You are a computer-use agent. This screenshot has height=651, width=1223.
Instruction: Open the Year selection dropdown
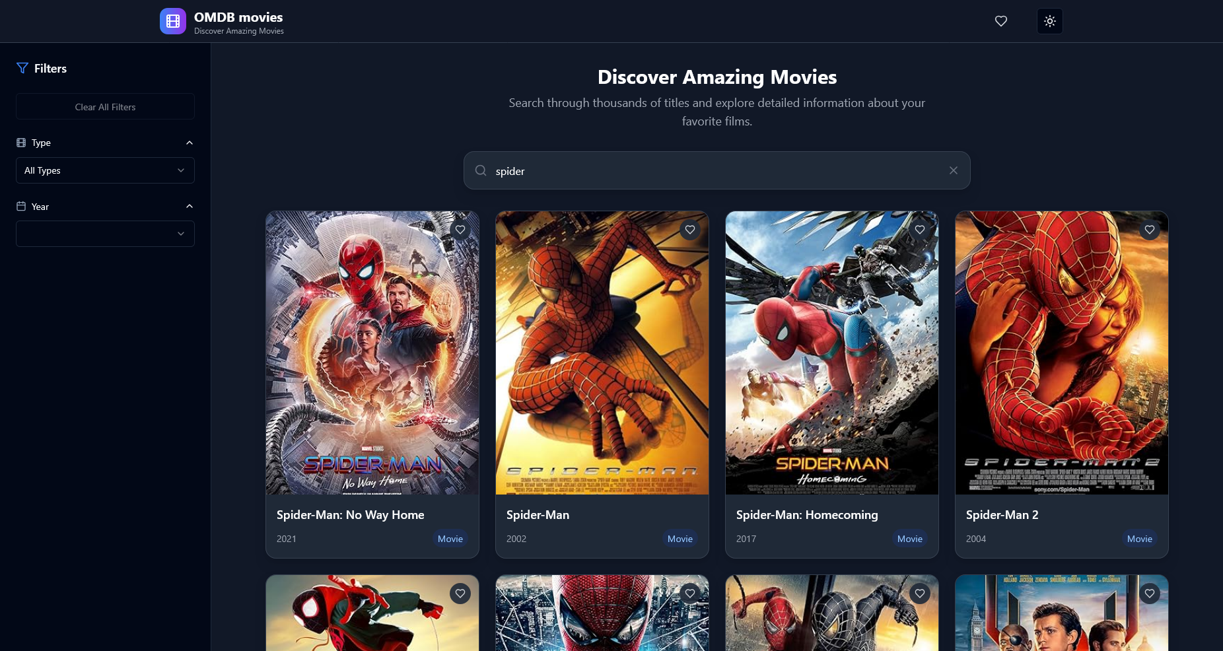pyautogui.click(x=105, y=234)
